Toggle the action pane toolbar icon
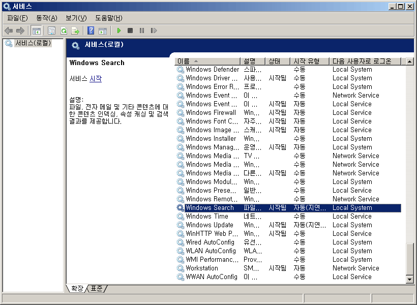Screen dimensions: 417x305 point(103,31)
